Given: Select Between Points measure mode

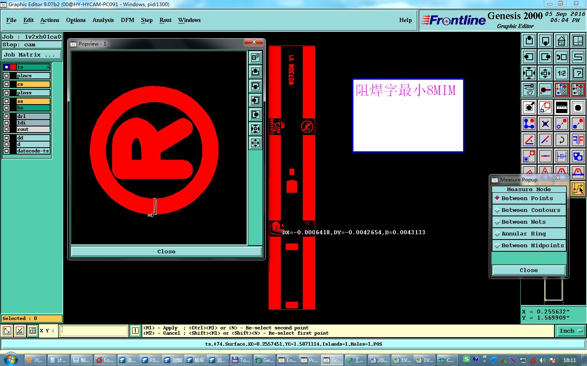Looking at the screenshot, I should click(529, 198).
